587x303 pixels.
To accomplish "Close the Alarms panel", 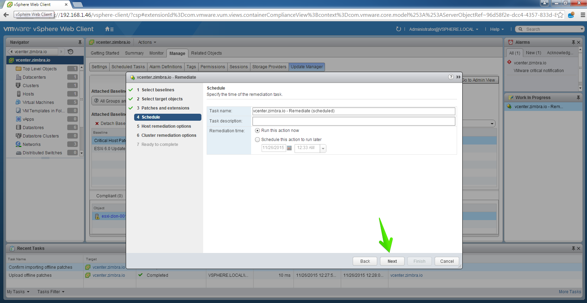I will [579, 42].
